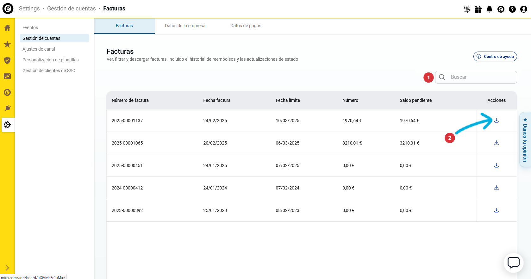Go to Home in the sidebar
The height and width of the screenshot is (279, 531).
[x=7, y=28]
